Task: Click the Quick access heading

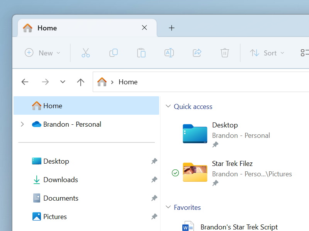Action: [193, 107]
